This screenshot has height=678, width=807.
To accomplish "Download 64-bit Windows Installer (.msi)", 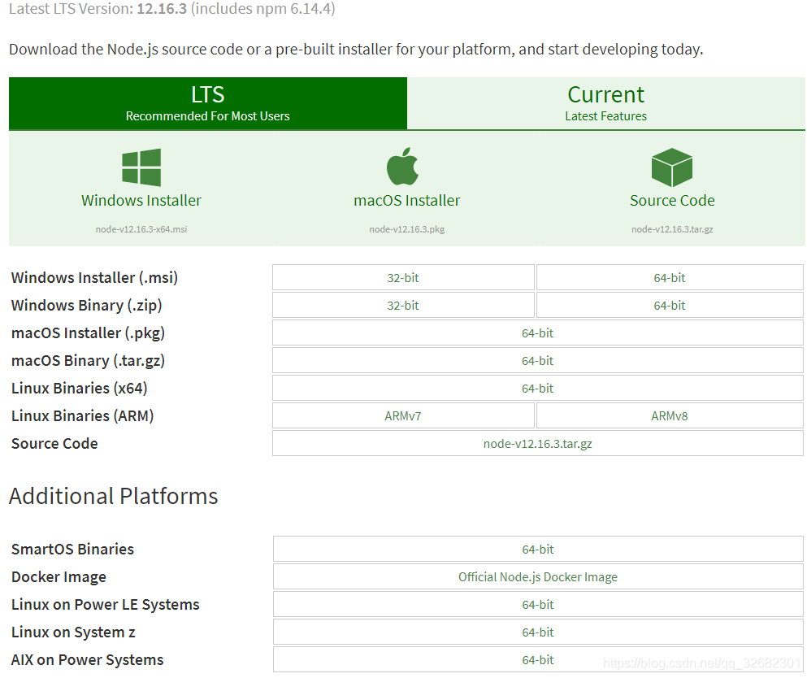I will 670,277.
